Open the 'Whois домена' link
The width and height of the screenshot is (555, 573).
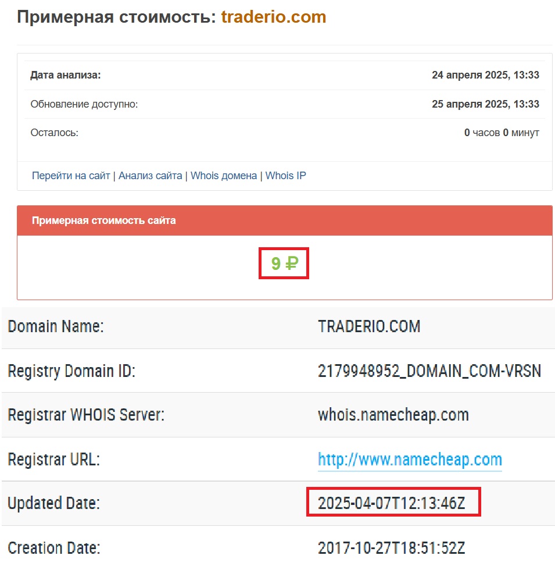[224, 176]
